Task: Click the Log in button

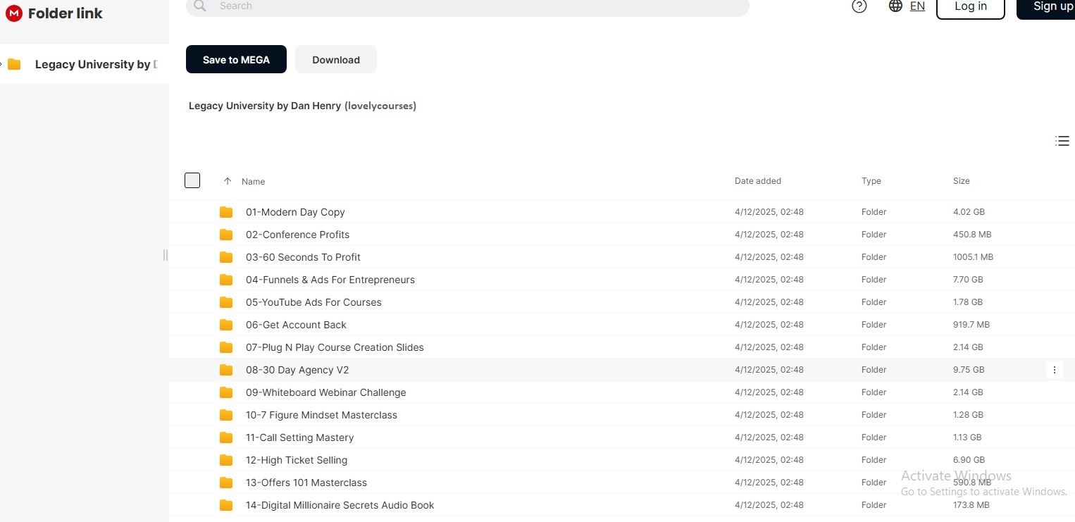Action: [x=970, y=7]
